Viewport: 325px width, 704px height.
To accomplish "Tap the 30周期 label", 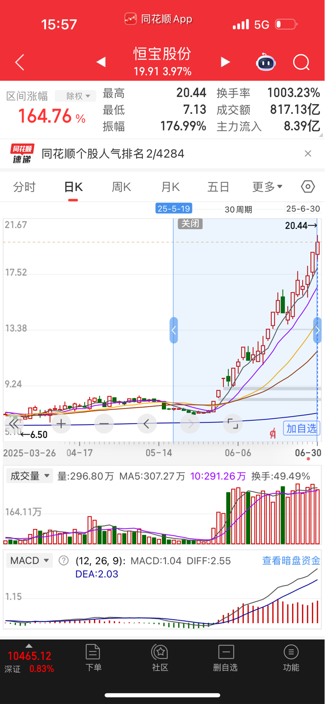I will click(x=238, y=209).
